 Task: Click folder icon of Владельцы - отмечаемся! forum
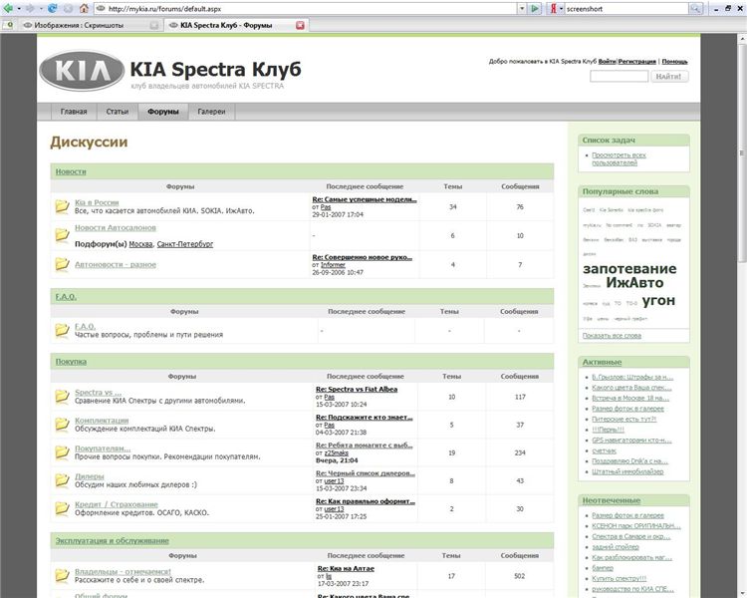62,576
